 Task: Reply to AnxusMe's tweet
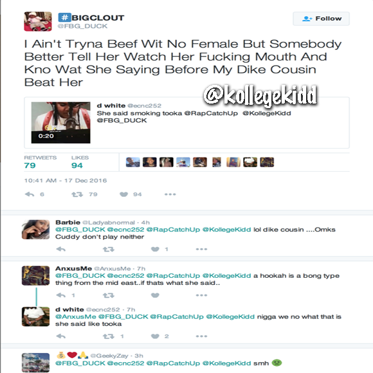click(x=61, y=295)
